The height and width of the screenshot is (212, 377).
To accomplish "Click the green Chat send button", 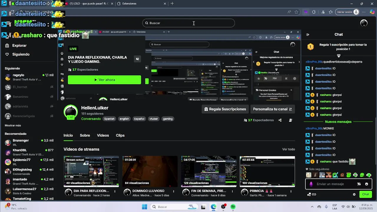I will tap(366, 194).
